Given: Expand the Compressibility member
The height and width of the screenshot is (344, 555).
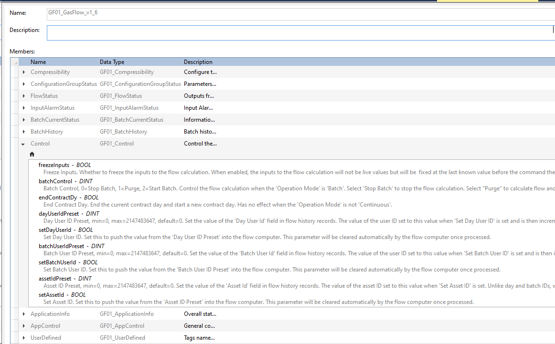Looking at the screenshot, I should click(24, 72).
